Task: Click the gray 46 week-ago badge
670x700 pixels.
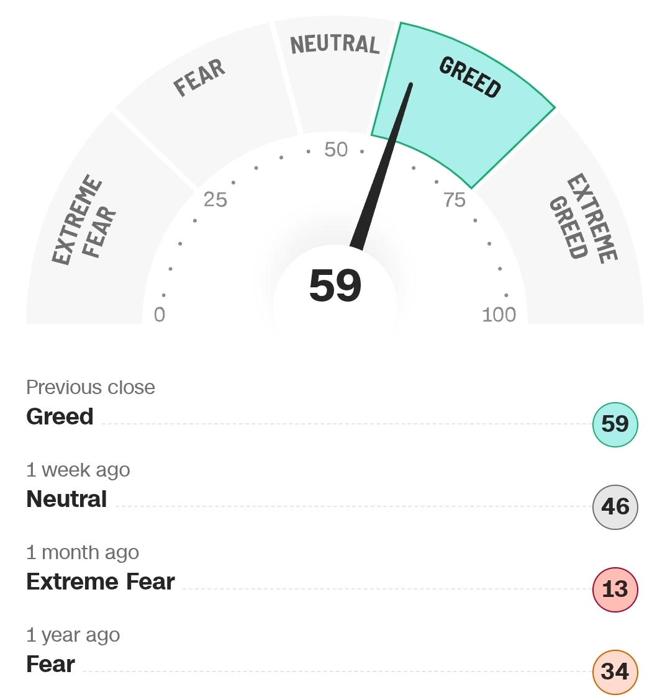Action: click(x=615, y=507)
